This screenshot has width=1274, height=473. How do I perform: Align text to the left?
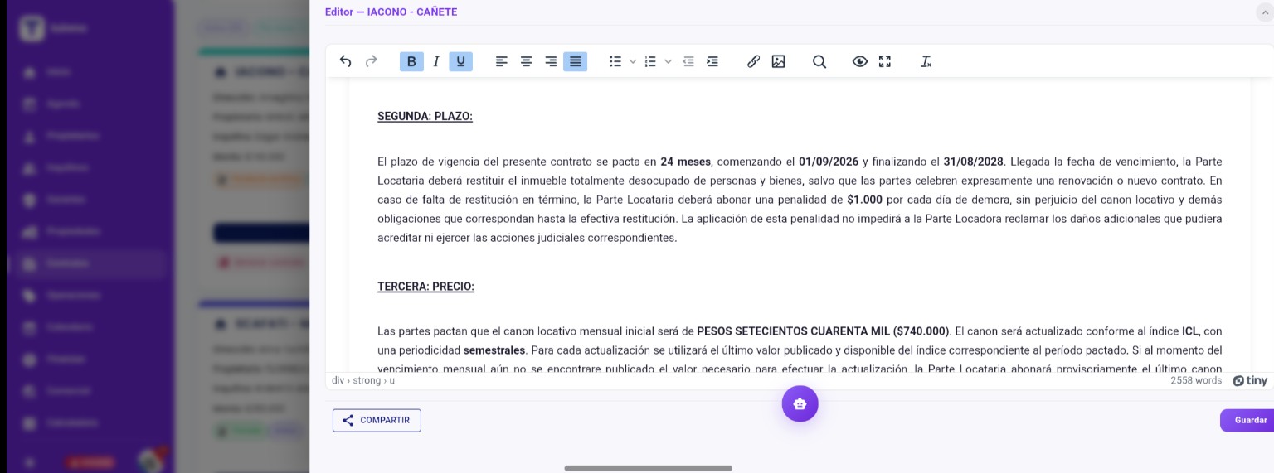point(502,61)
